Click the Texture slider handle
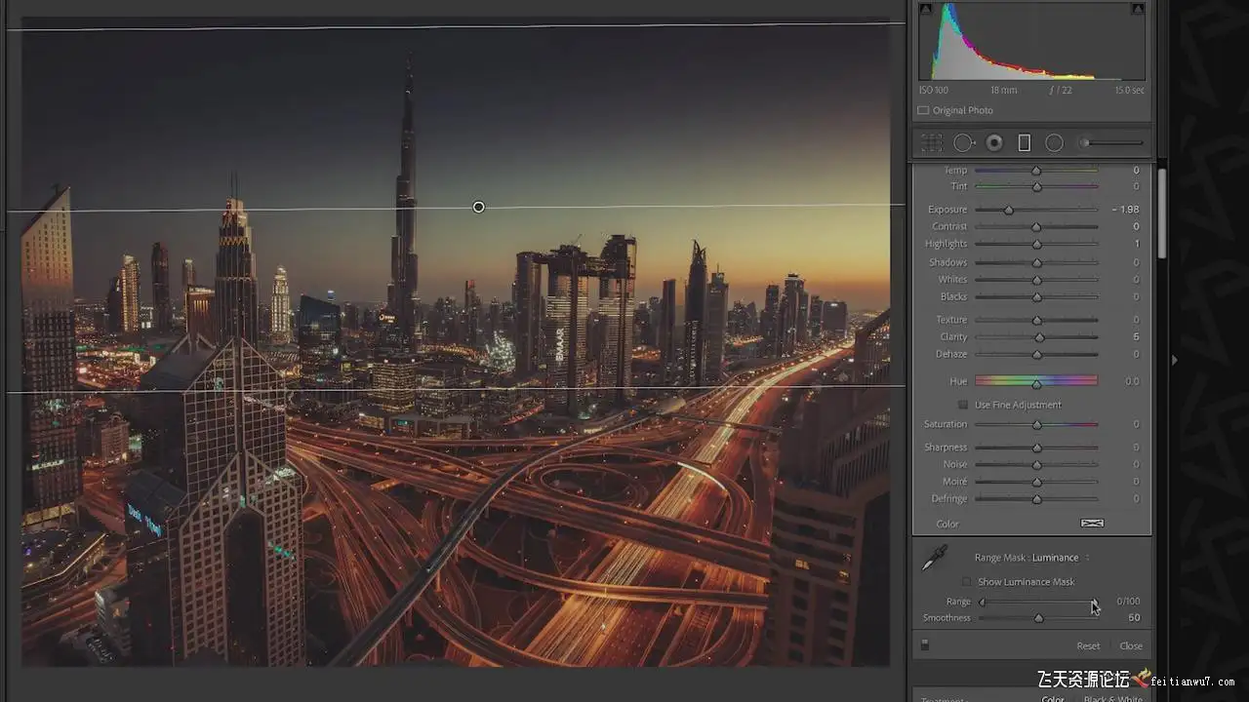 (x=1036, y=320)
